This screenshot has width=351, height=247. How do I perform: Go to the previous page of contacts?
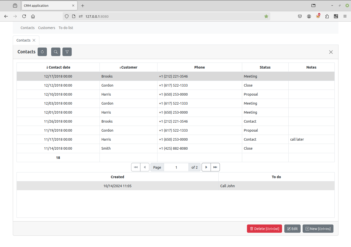pyautogui.click(x=145, y=167)
